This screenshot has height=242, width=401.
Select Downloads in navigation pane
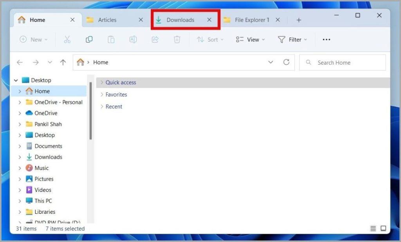(49, 157)
